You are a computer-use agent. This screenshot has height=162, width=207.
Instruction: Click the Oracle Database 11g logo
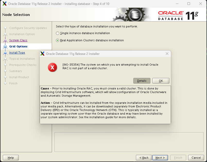click(178, 15)
